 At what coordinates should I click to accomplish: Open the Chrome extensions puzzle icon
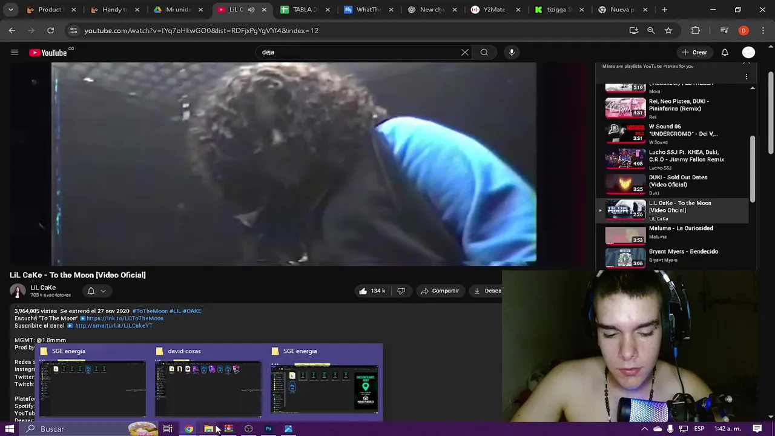[696, 30]
